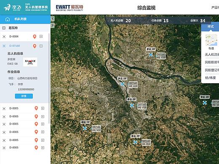Click the EWZ-S8 model text
The height and width of the screenshot is (164, 219).
tap(13, 63)
